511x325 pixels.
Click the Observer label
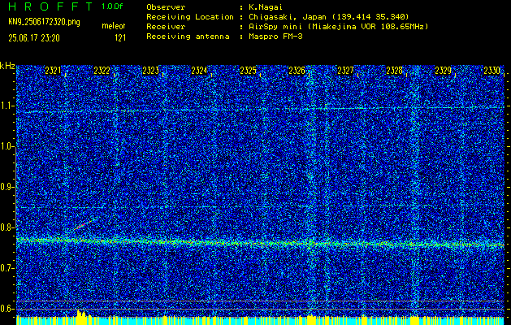click(166, 7)
